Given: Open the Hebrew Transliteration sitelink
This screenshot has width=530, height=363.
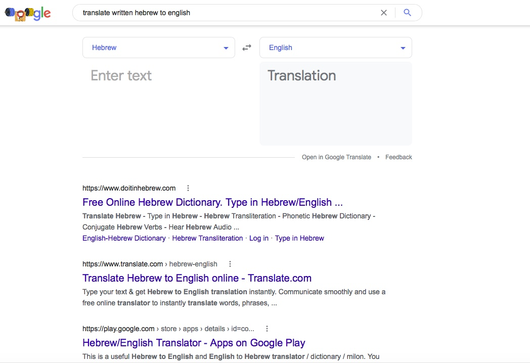Looking at the screenshot, I should click(x=207, y=238).
